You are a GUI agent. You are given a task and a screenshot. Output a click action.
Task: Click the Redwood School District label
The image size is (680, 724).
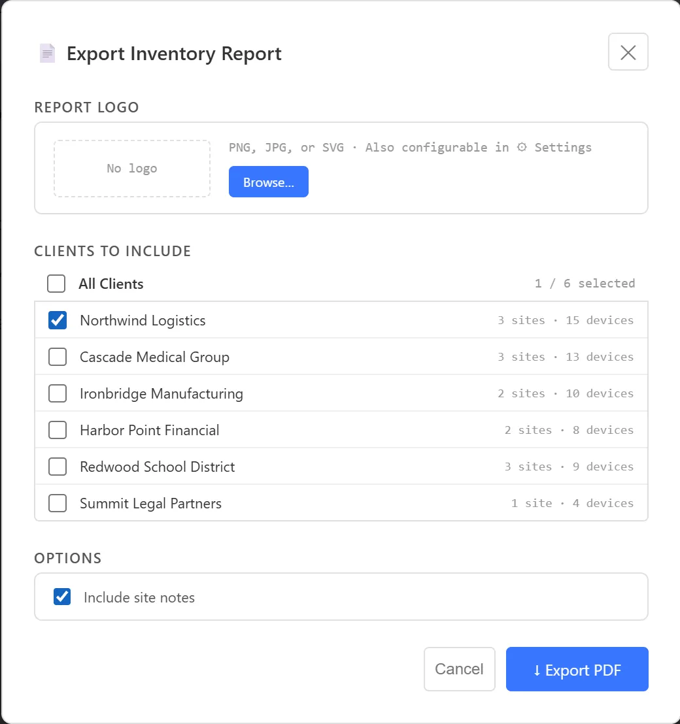(x=158, y=467)
